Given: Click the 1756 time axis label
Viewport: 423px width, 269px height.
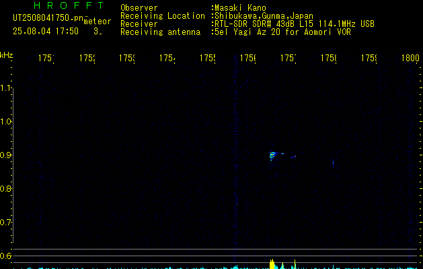Looking at the screenshot, I should 248,59.
